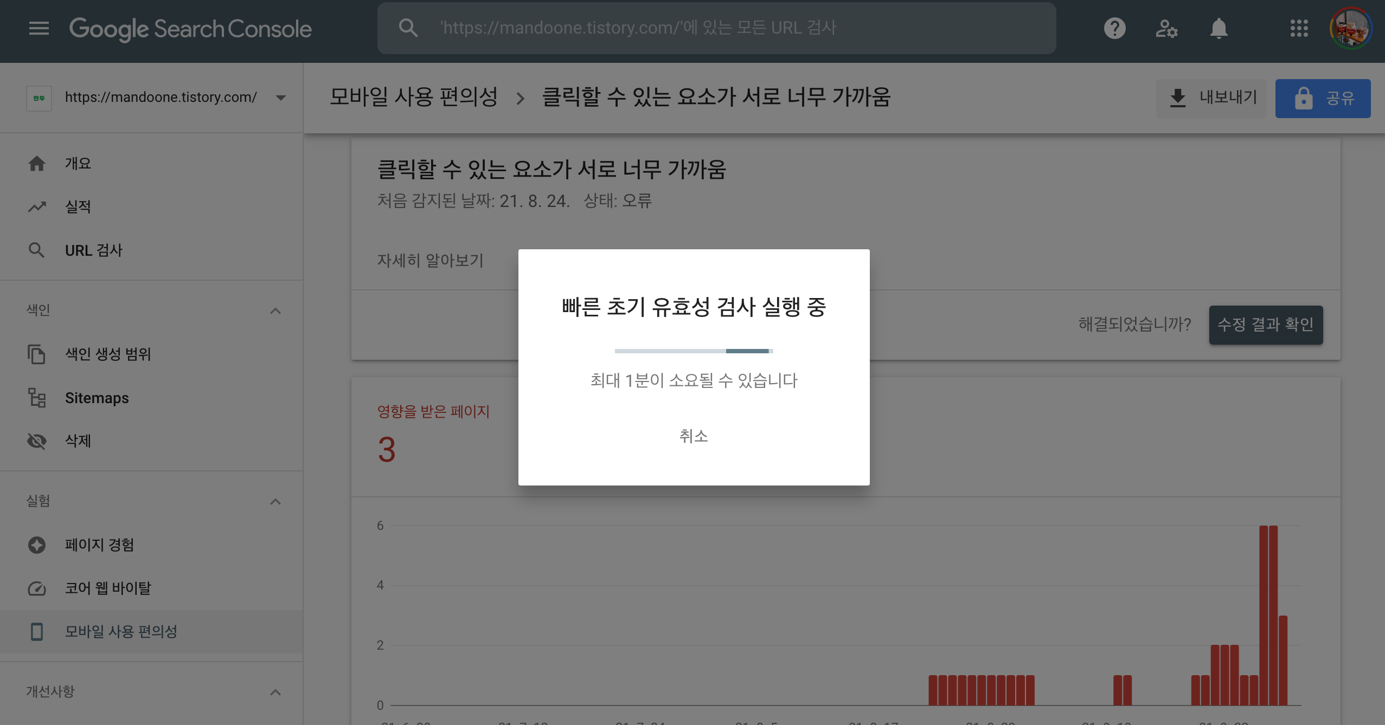1385x725 pixels.
Task: Open the help question mark icon
Action: (1115, 28)
